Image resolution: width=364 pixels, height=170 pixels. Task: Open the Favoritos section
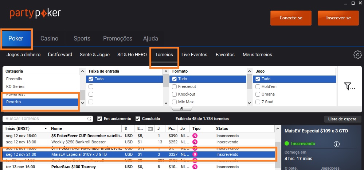click(x=225, y=55)
